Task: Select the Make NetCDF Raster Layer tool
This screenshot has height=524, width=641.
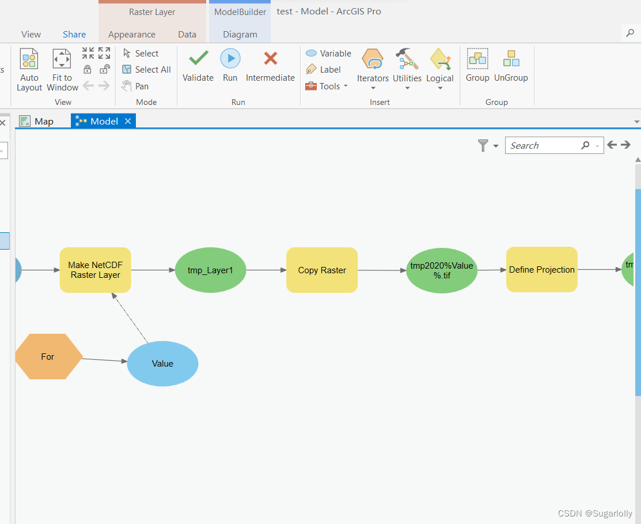Action: click(95, 270)
